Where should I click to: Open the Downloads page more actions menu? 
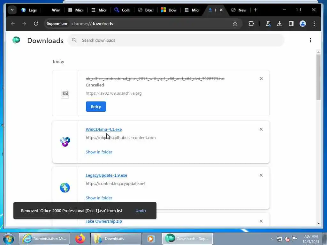click(x=310, y=40)
